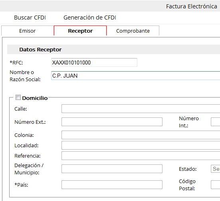Open the Buscar CFDI menu

30,18
